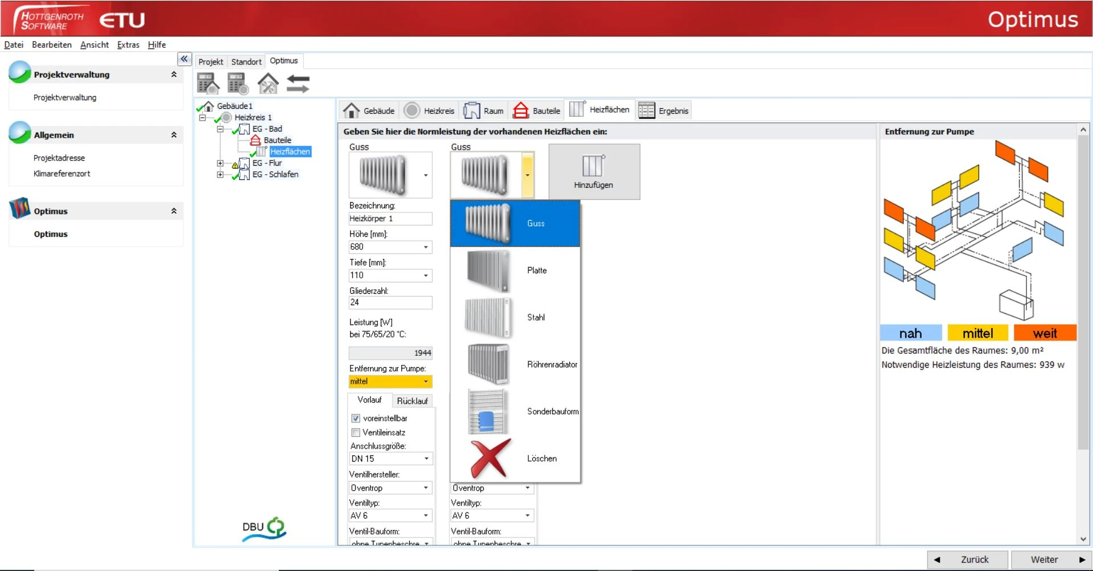
Task: Open the Höhe [mm] dropdown
Action: [x=425, y=247]
